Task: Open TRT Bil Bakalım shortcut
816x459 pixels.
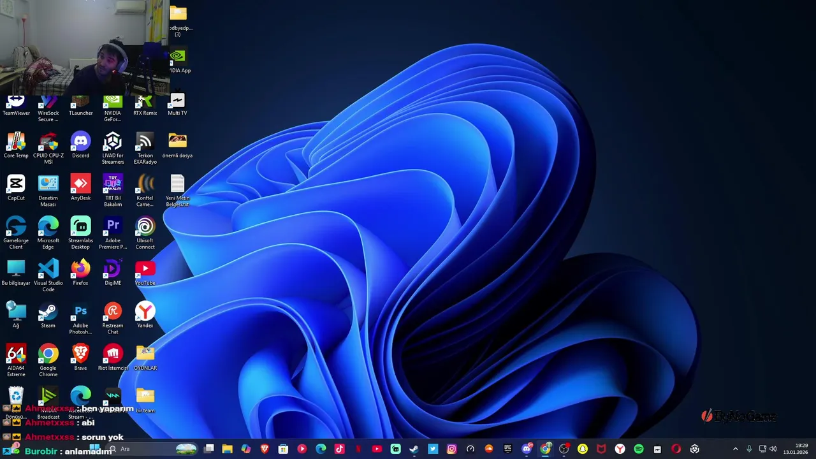Action: pos(113,191)
